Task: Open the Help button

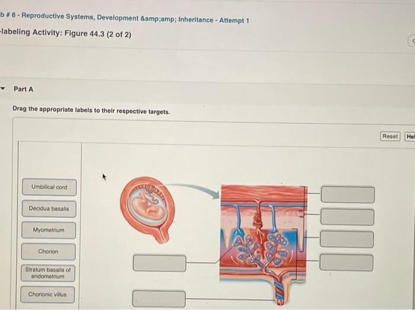Action: (x=410, y=136)
